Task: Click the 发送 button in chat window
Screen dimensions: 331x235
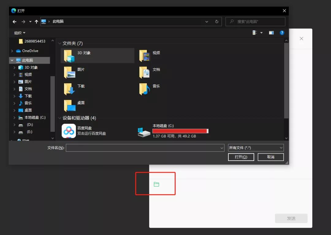Action: point(291,218)
